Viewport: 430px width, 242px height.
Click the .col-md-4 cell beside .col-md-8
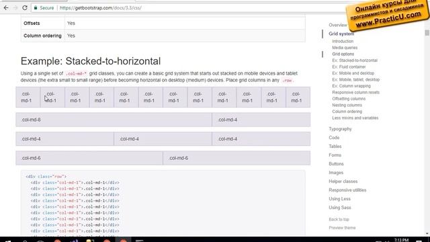[x=261, y=120]
